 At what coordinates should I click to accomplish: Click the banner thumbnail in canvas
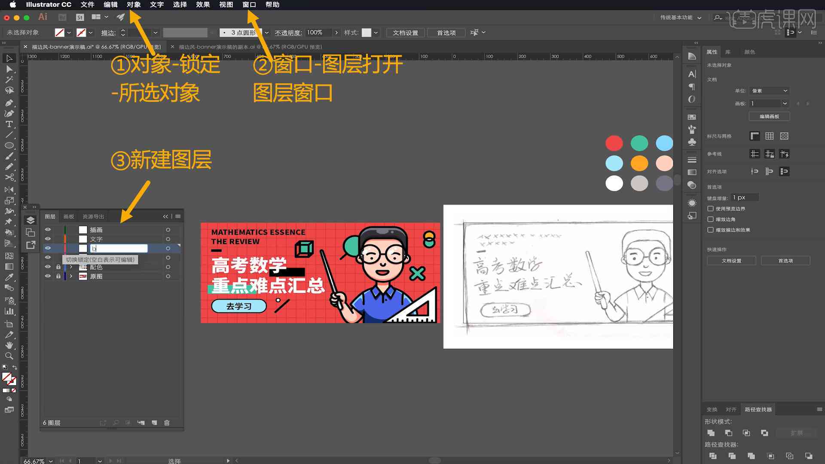click(x=321, y=273)
